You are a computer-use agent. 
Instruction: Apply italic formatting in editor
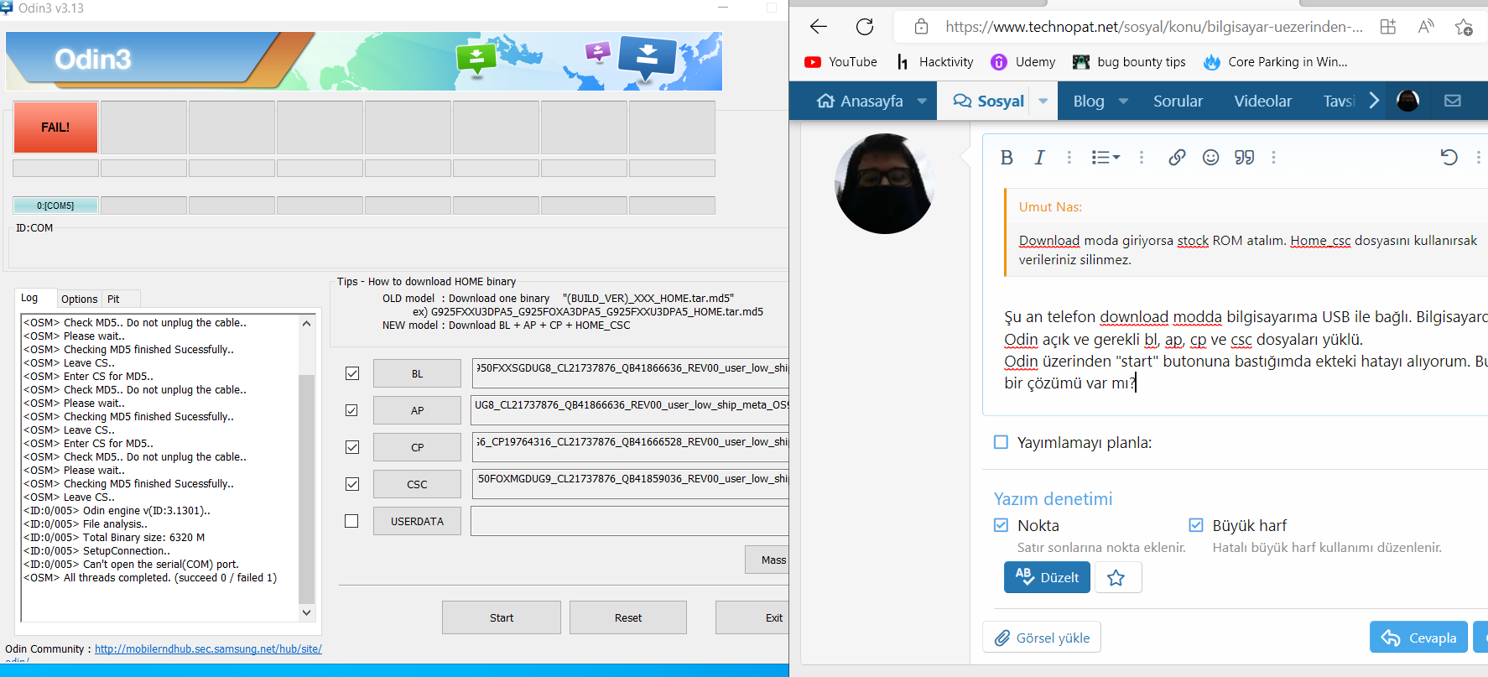(x=1039, y=158)
